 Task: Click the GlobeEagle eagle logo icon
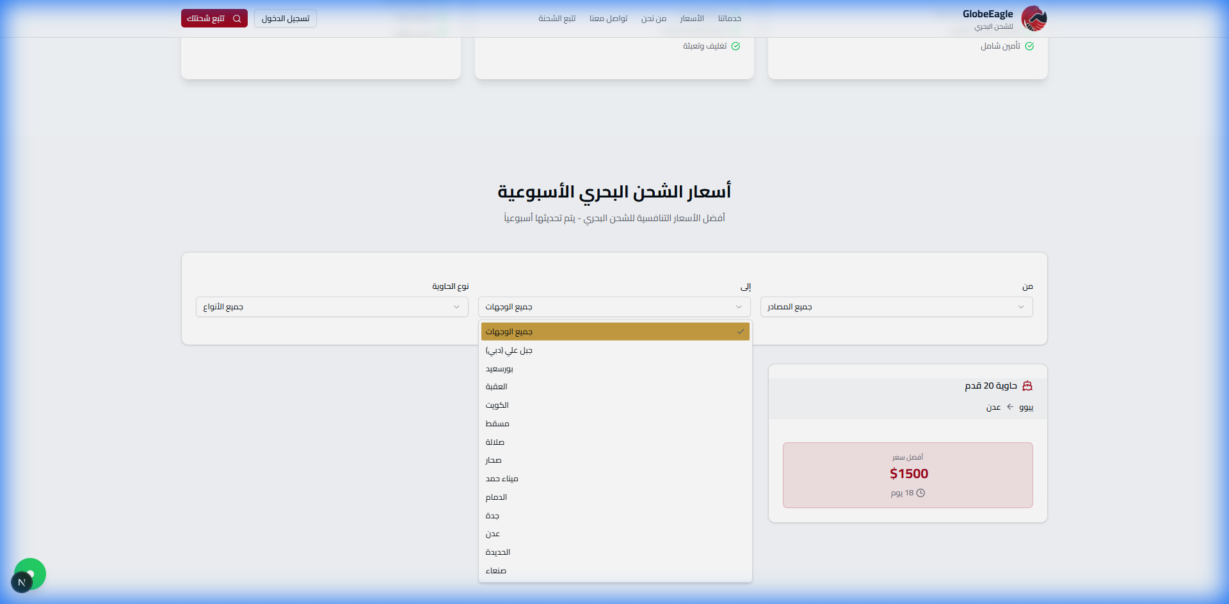tap(1033, 19)
